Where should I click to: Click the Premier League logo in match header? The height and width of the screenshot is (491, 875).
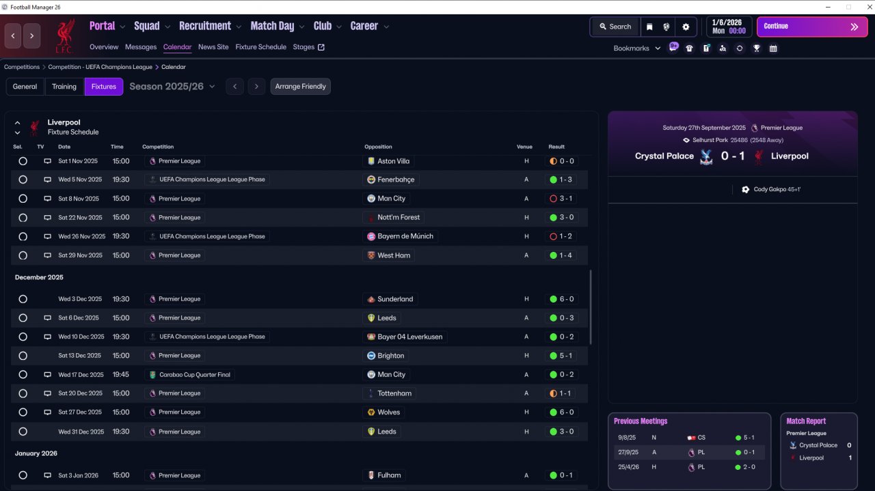(754, 128)
